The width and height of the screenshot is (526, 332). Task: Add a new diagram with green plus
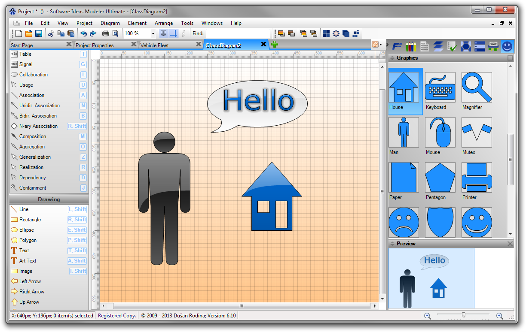[x=275, y=45]
